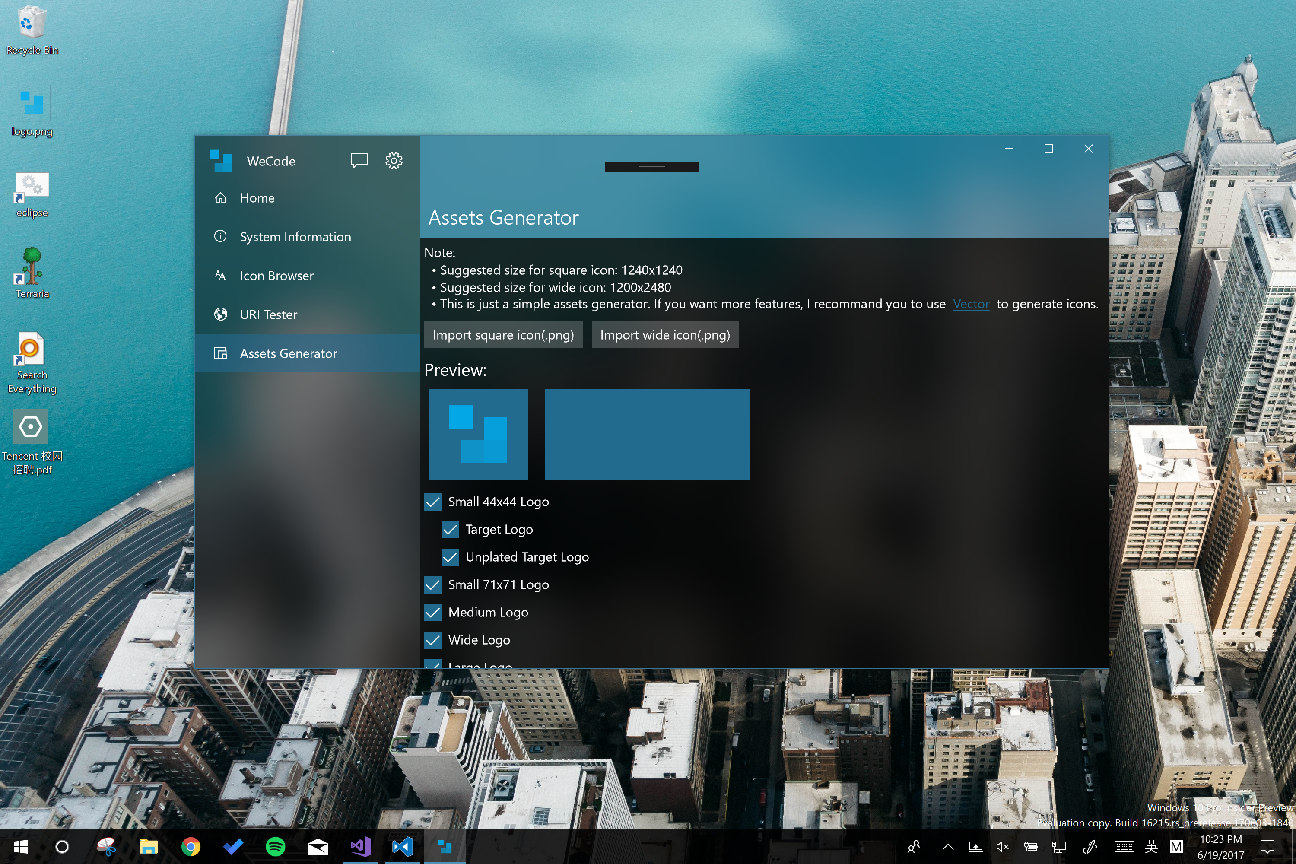1296x864 pixels.
Task: Select Tencent pdf desktop file
Action: coord(32,442)
